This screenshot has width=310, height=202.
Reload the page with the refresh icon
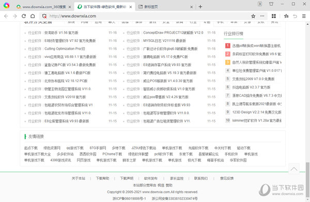coord(24,16)
